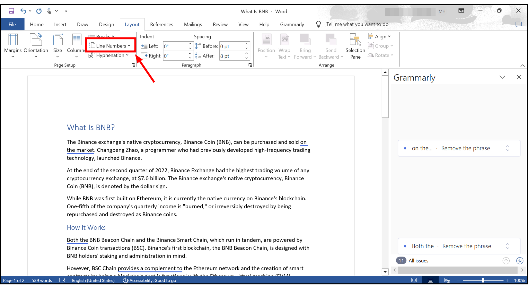Save the document via Quick Access toolbar
This screenshot has height=288, width=528.
[11, 11]
